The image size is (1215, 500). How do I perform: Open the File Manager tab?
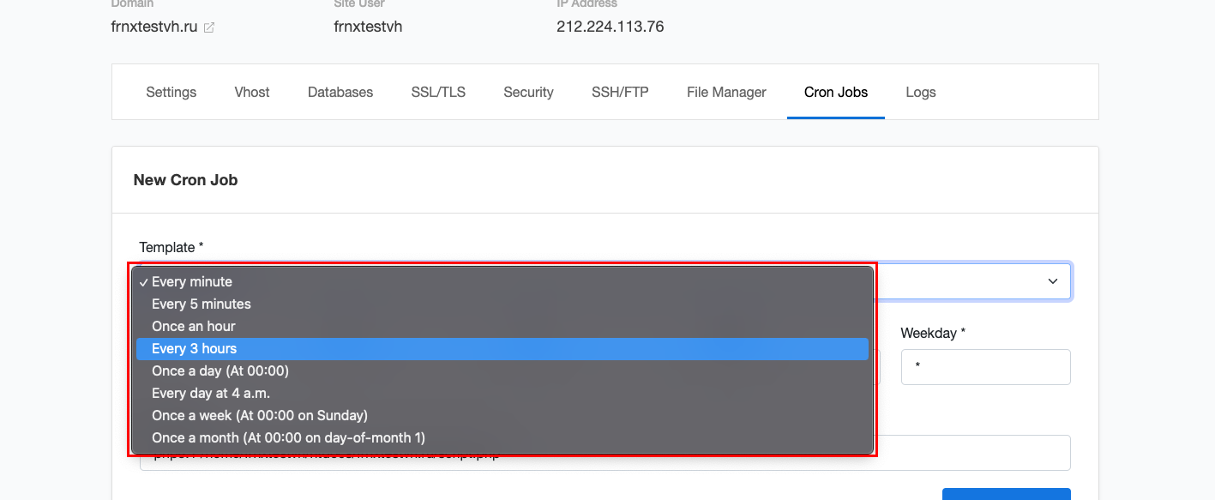pos(726,92)
